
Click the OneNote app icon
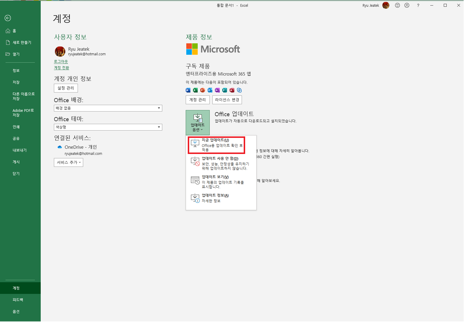(x=217, y=90)
